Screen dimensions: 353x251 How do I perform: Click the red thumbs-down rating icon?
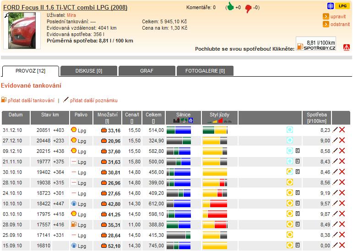tap(249, 7)
